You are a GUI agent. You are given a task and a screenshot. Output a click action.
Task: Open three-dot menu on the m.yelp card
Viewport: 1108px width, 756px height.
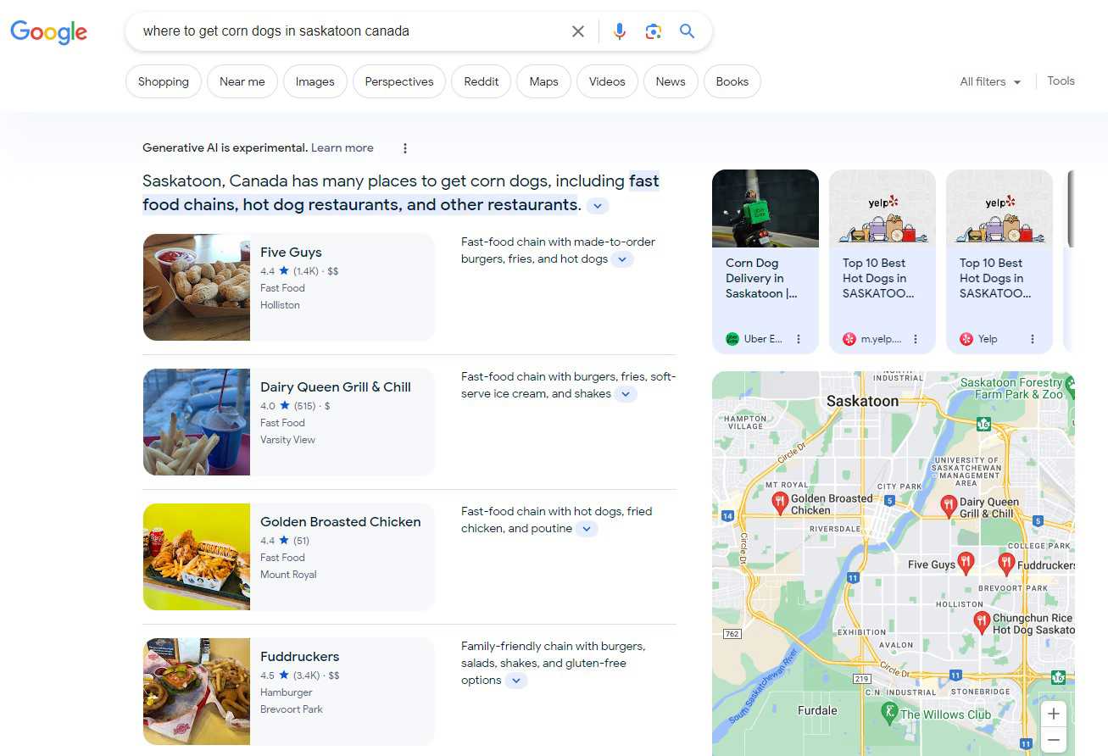coord(916,339)
